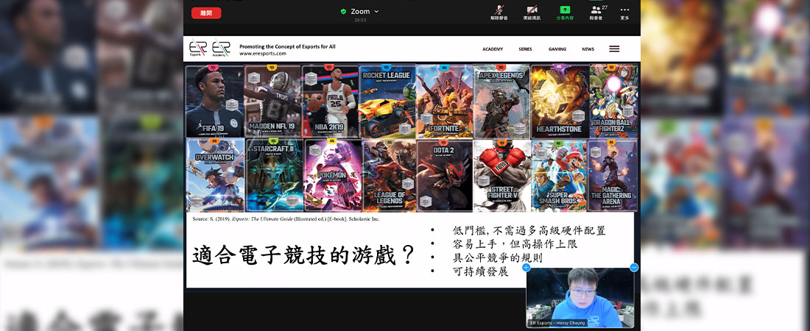
Task: Click the green encryption shield icon
Action: 344,11
